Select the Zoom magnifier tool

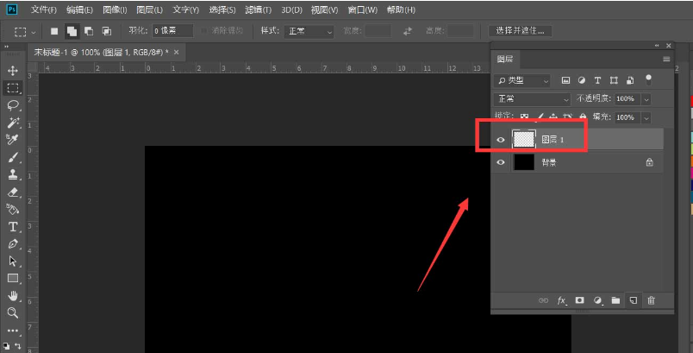(x=12, y=312)
